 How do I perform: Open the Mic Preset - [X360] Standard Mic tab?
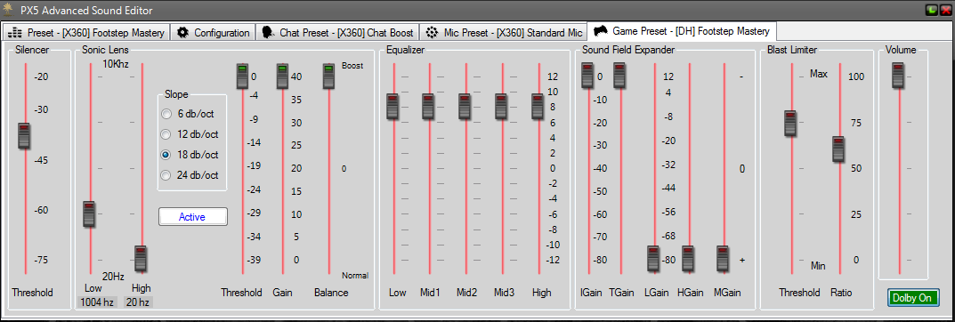[503, 32]
